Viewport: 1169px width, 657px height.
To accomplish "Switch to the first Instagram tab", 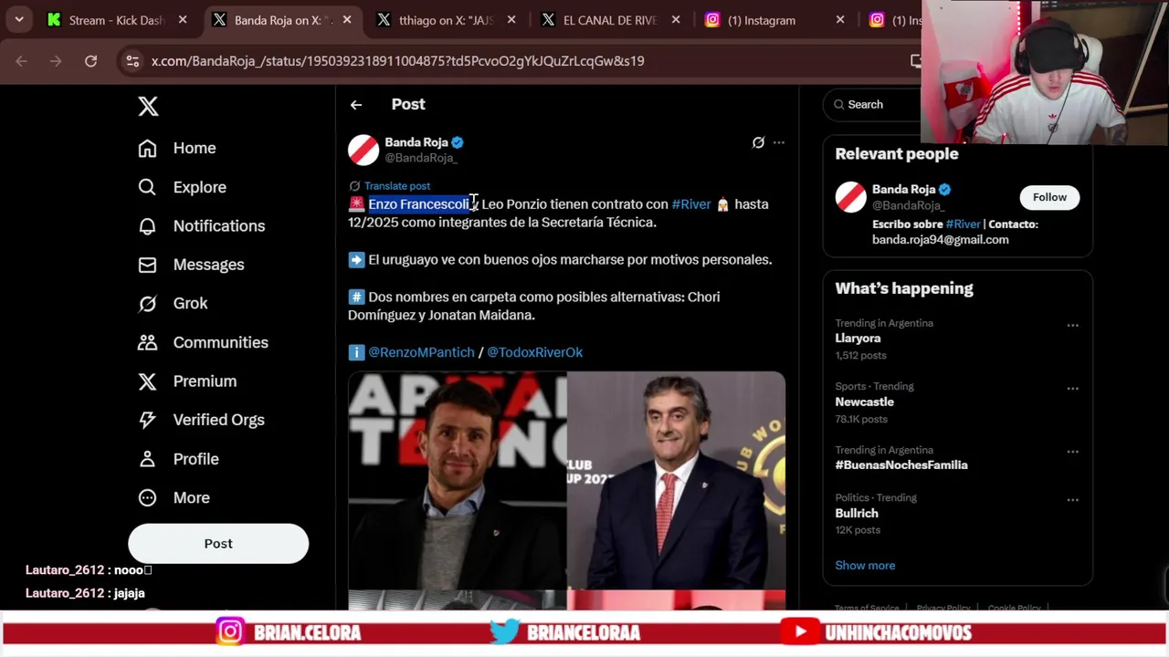I will [774, 20].
